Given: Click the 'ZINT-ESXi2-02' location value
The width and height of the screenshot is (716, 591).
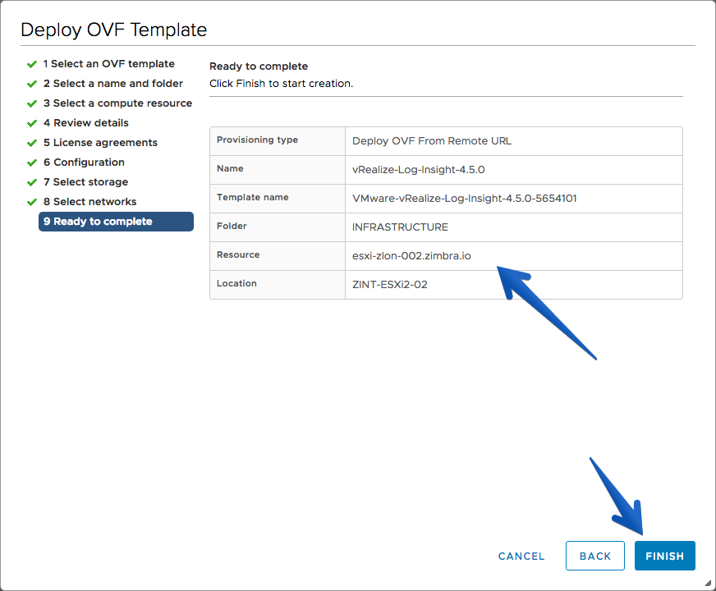Looking at the screenshot, I should (389, 285).
